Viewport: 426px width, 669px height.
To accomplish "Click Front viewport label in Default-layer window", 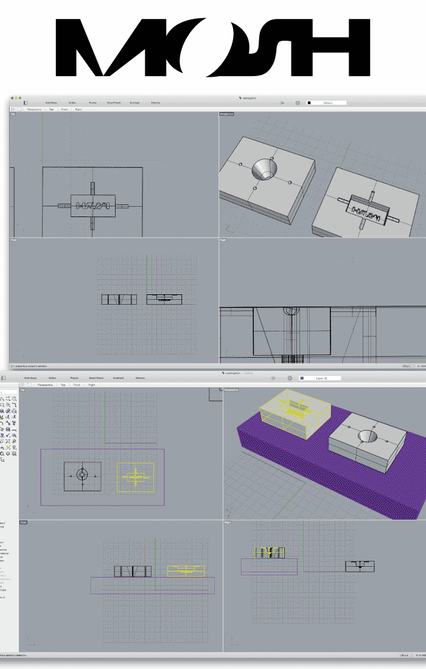I will tap(13, 240).
